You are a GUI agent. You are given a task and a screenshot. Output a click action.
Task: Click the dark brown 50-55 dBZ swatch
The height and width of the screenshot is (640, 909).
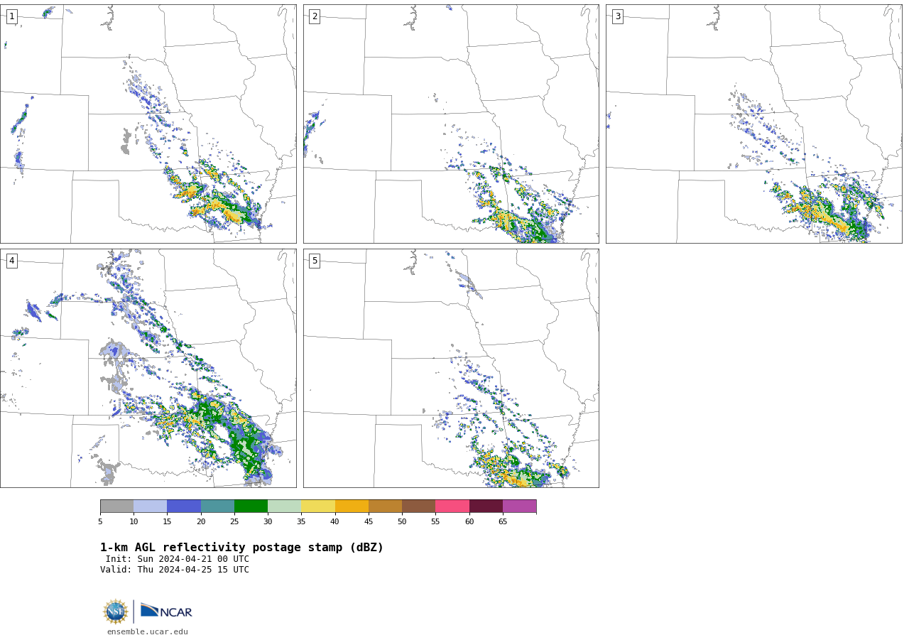(418, 506)
